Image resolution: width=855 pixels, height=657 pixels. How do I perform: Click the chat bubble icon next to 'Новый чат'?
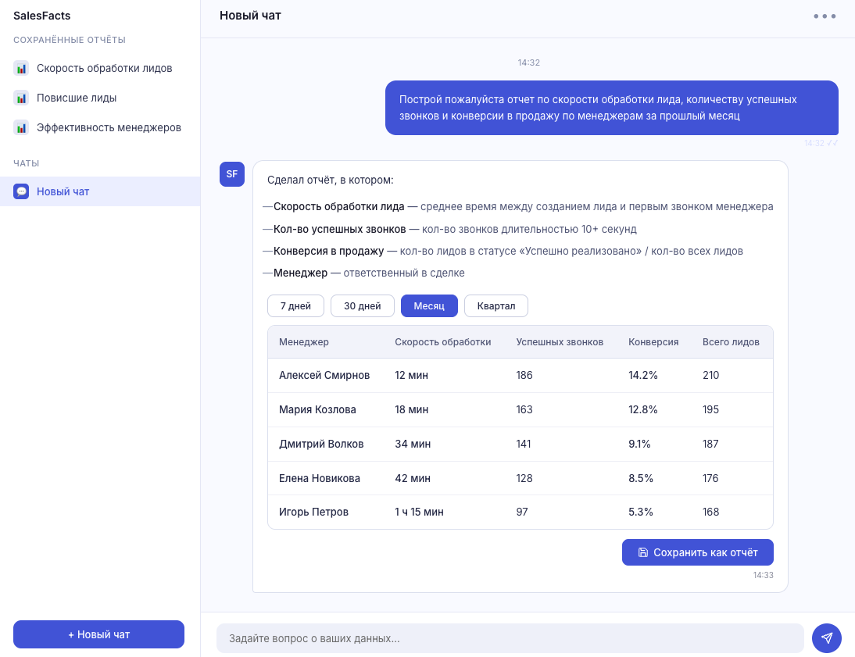tap(21, 191)
